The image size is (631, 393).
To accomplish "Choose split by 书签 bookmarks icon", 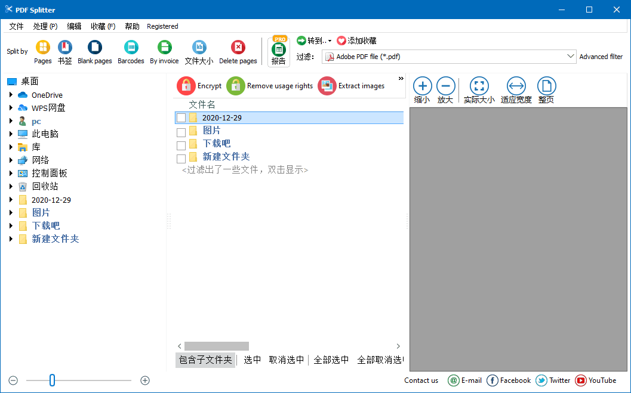I will click(65, 48).
